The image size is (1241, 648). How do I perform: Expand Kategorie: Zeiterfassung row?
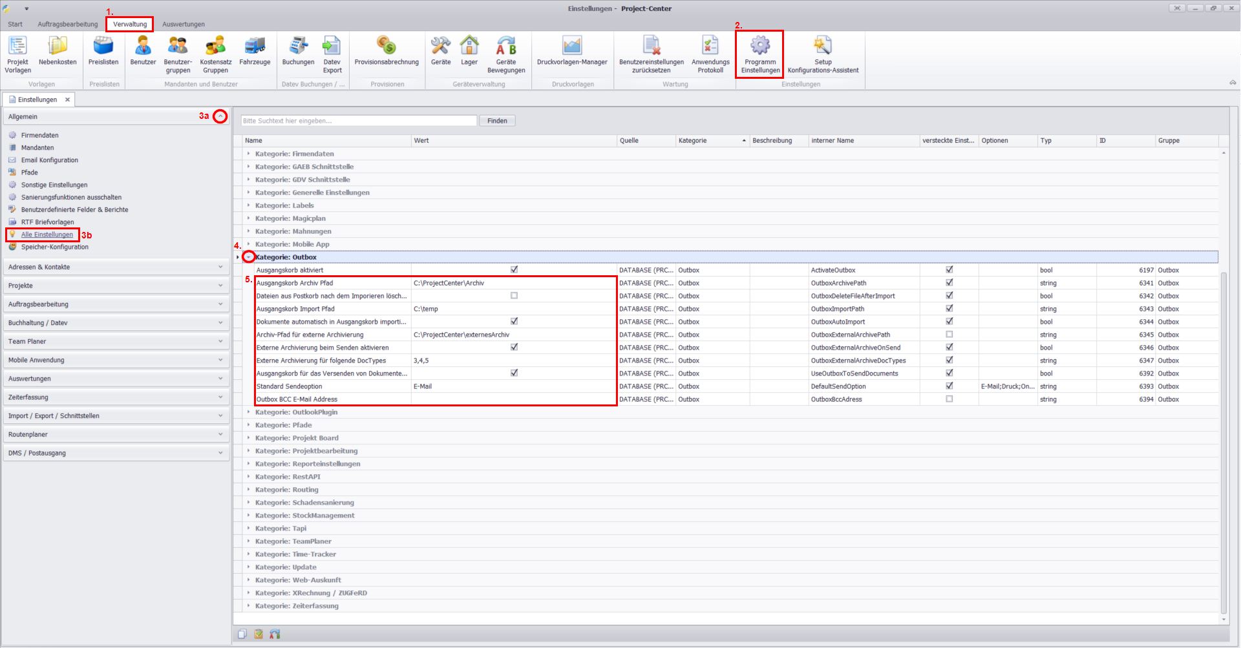[x=249, y=606]
